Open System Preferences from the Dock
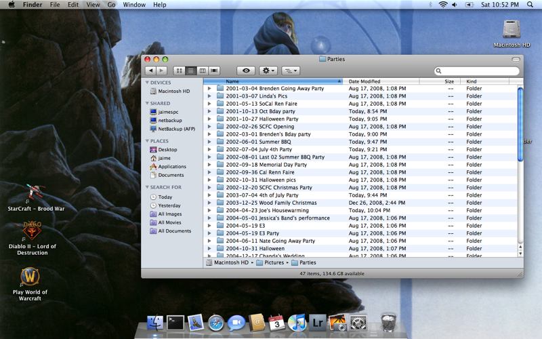This screenshot has height=339, width=542. pyautogui.click(x=358, y=323)
